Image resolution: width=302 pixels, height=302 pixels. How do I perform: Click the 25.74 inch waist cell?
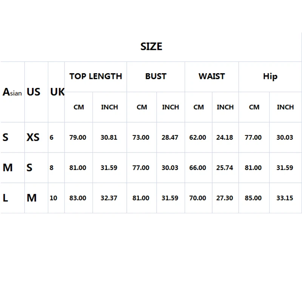point(225,168)
